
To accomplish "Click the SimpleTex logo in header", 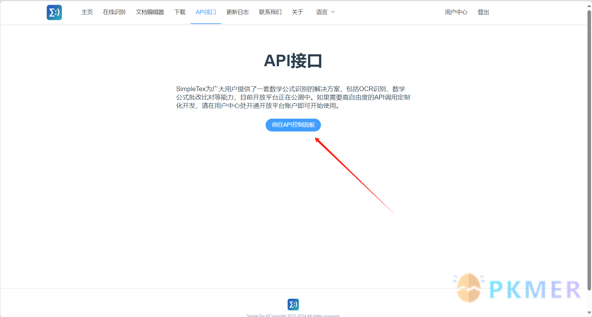I will pyautogui.click(x=54, y=12).
